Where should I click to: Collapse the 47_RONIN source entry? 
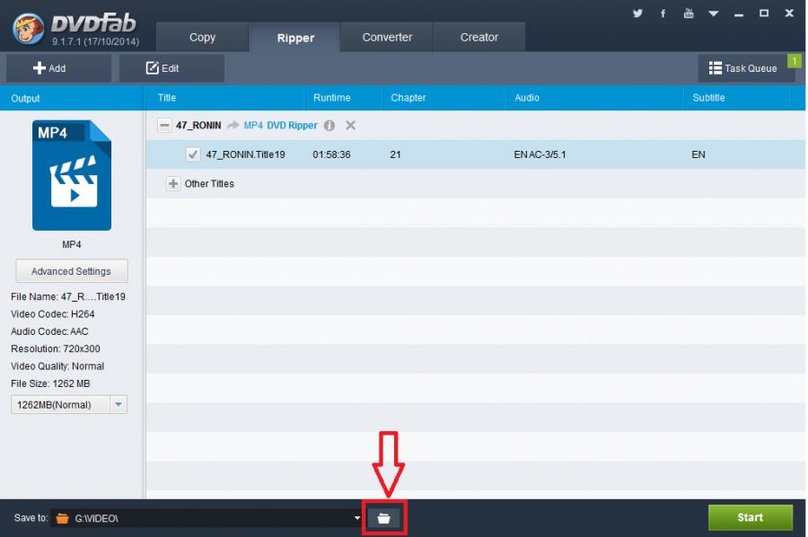tap(164, 125)
